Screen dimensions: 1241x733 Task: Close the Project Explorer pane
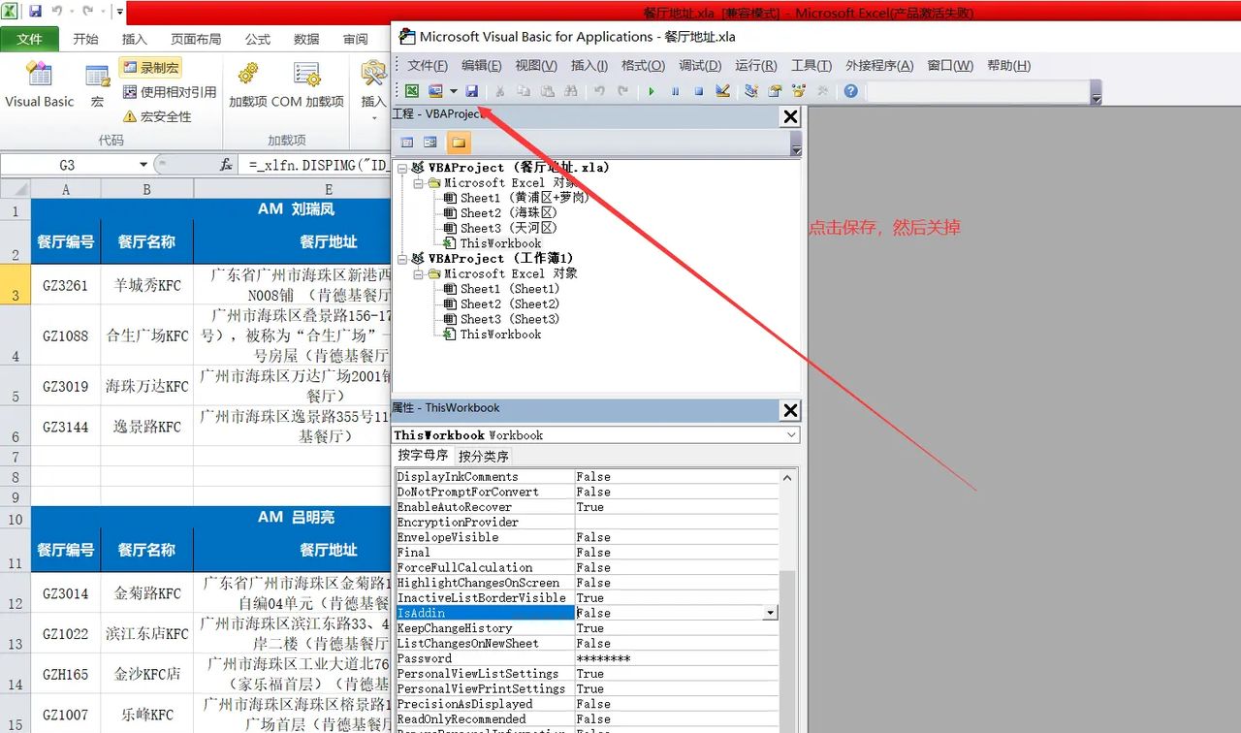point(791,117)
